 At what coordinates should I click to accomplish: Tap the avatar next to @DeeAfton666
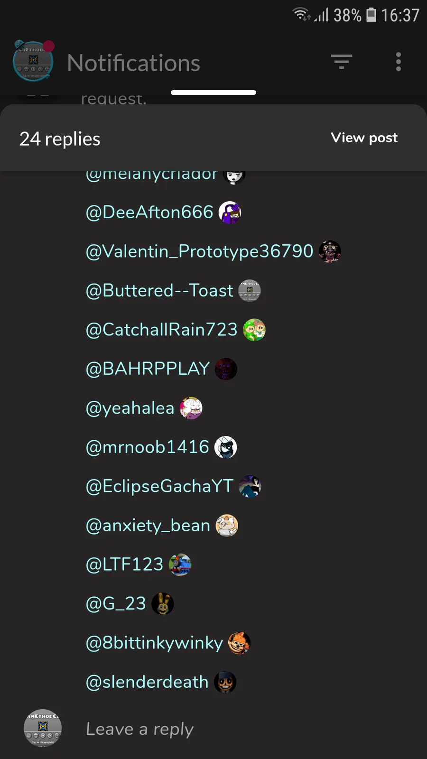click(x=230, y=213)
